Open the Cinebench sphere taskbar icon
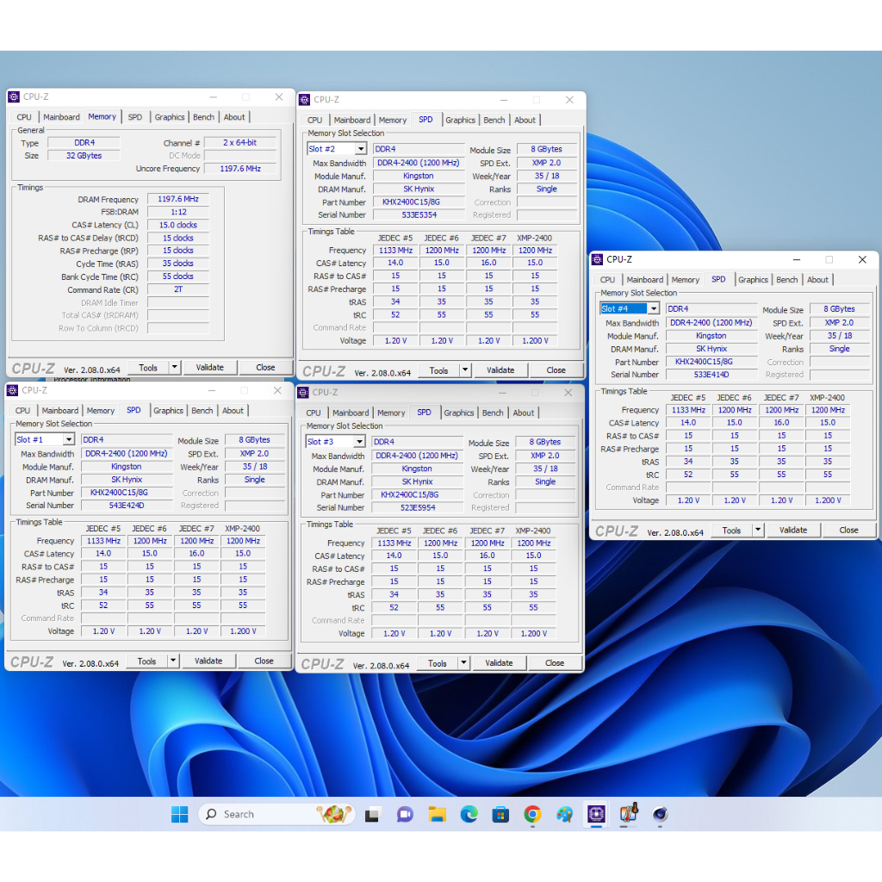 coord(660,814)
